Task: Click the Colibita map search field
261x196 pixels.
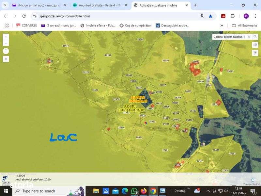Action: (x=229, y=37)
